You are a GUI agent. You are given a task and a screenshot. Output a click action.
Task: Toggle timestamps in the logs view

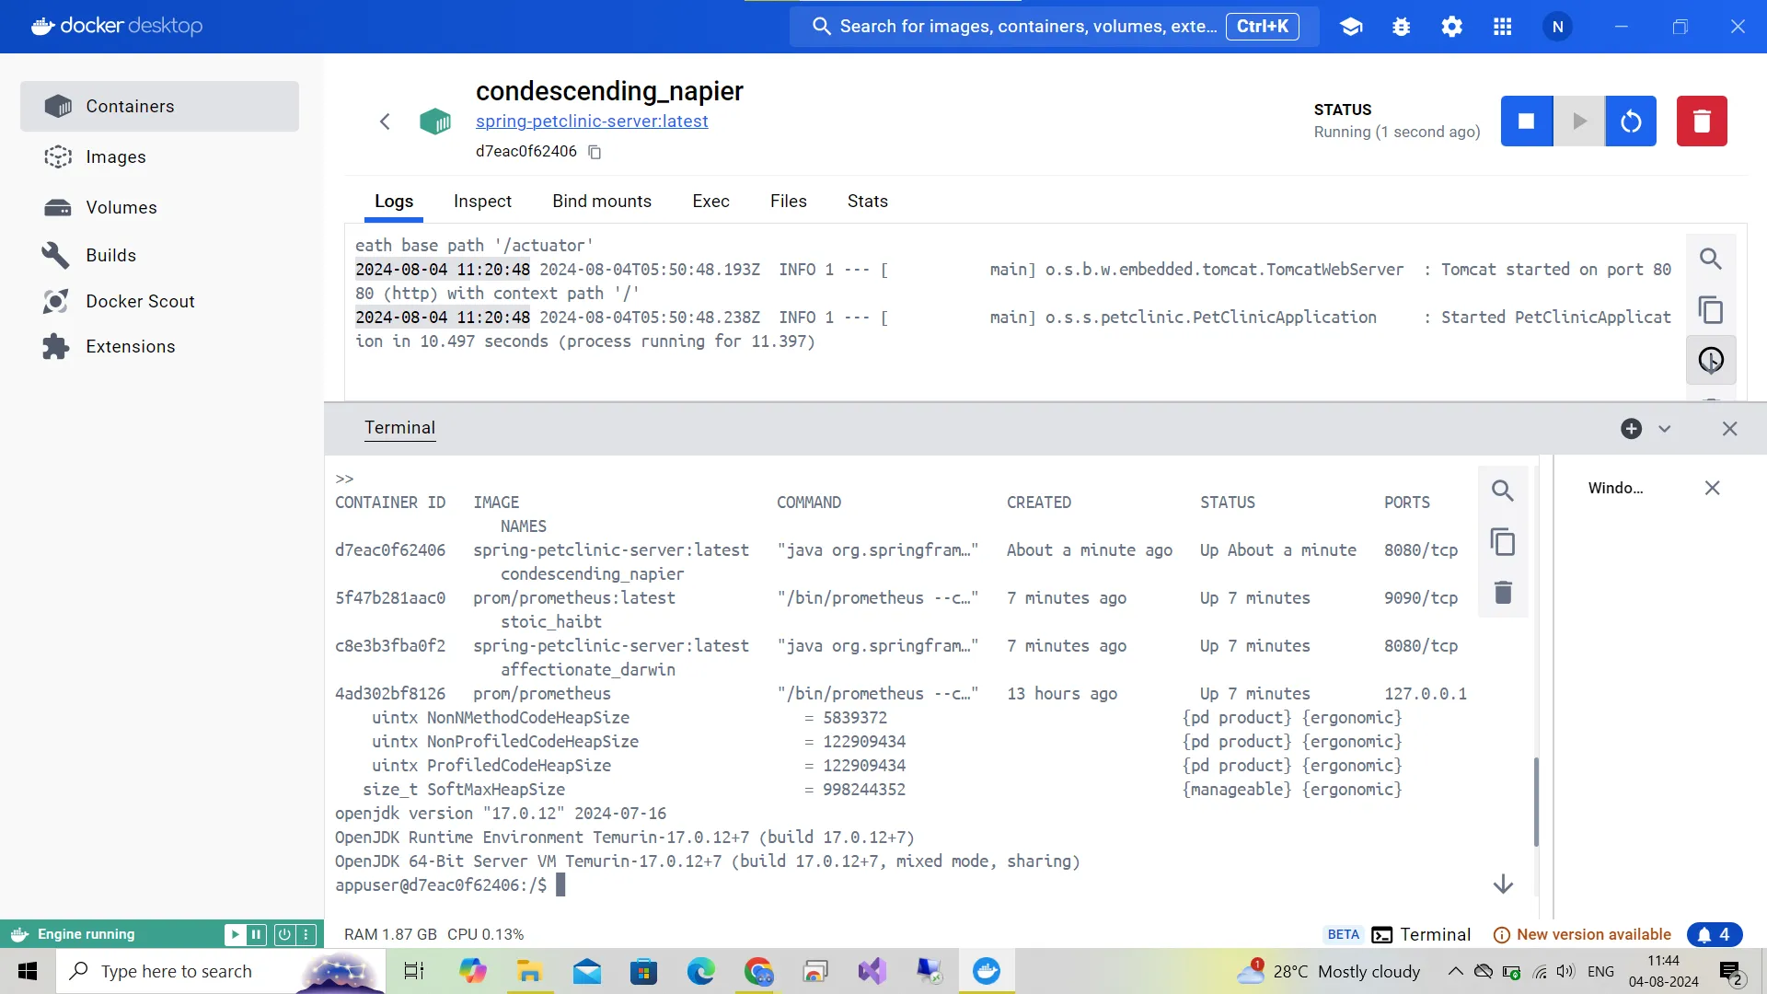(1711, 360)
